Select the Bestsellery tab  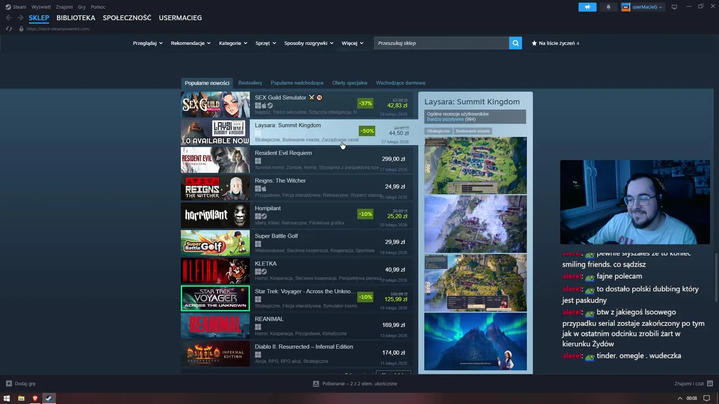click(250, 83)
